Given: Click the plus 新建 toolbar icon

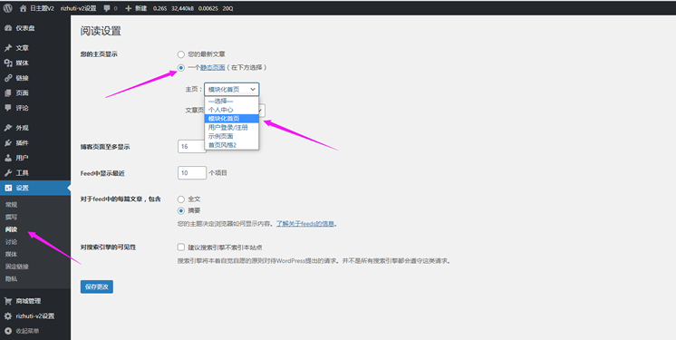Looking at the screenshot, I should (128, 8).
